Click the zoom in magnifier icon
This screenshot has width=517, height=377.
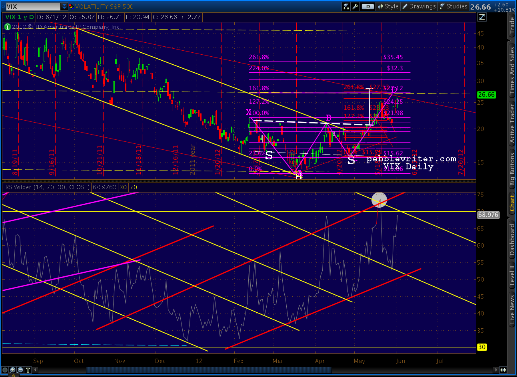pyautogui.click(x=13, y=370)
